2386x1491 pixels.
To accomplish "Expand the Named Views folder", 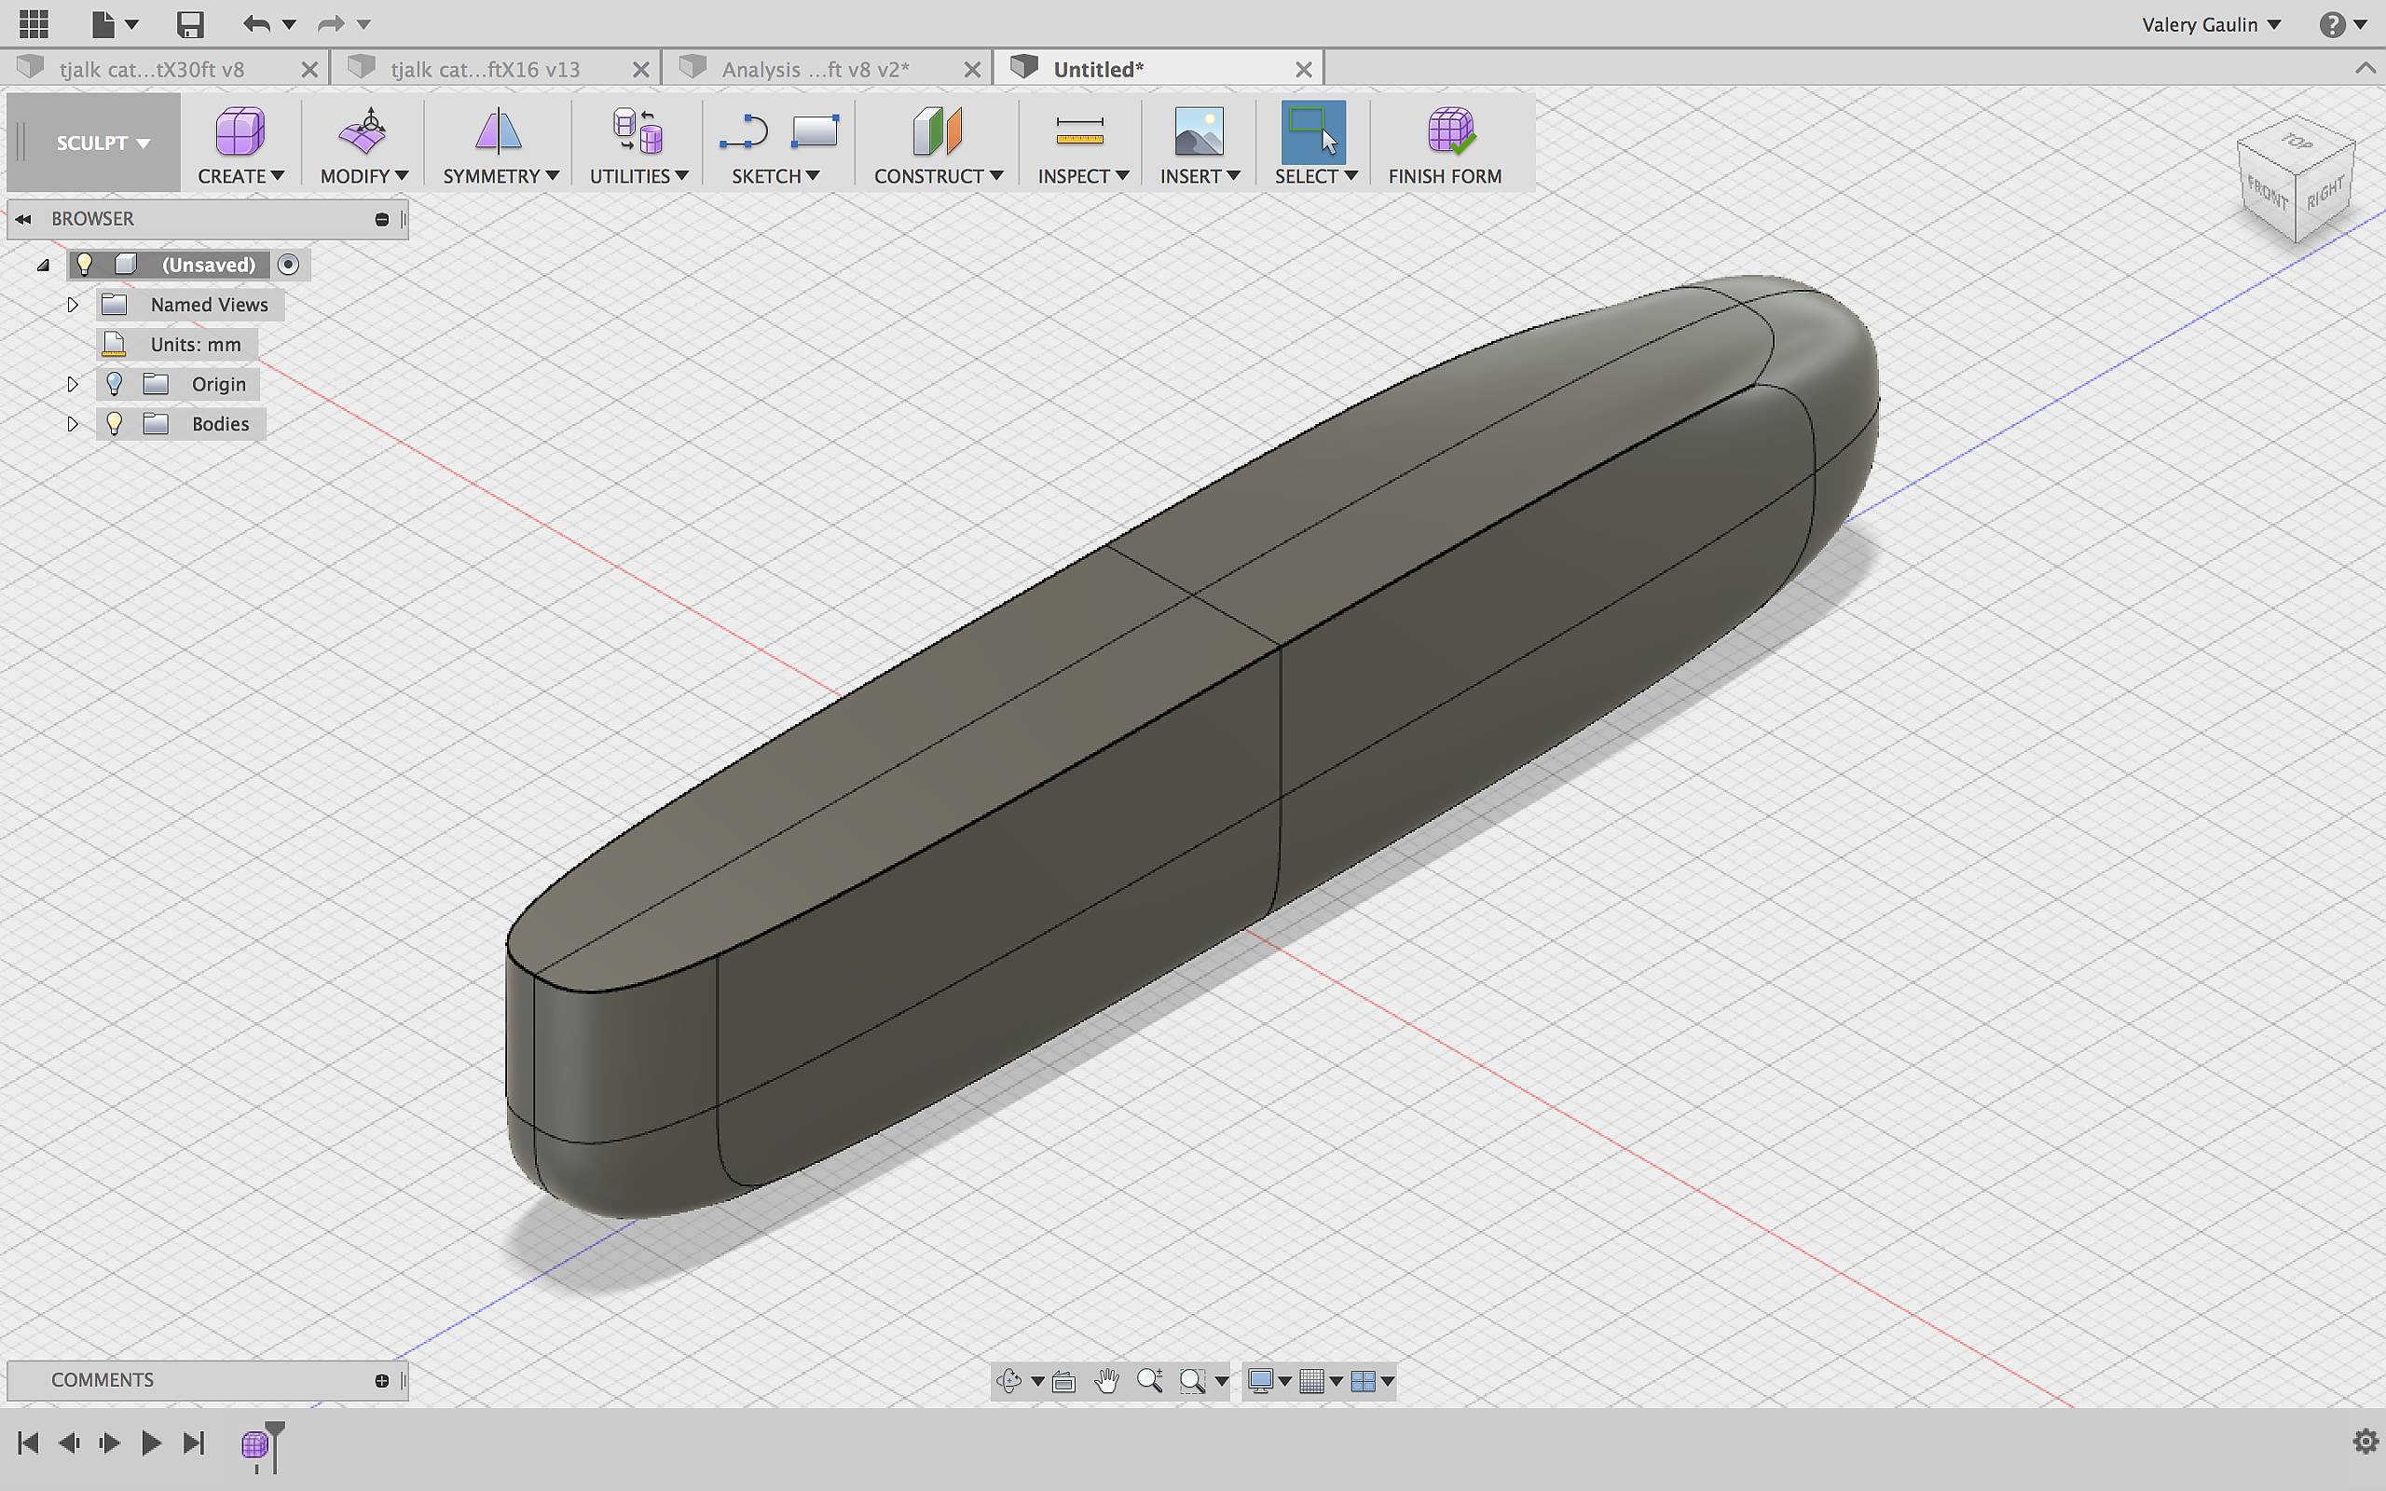I will (x=72, y=305).
